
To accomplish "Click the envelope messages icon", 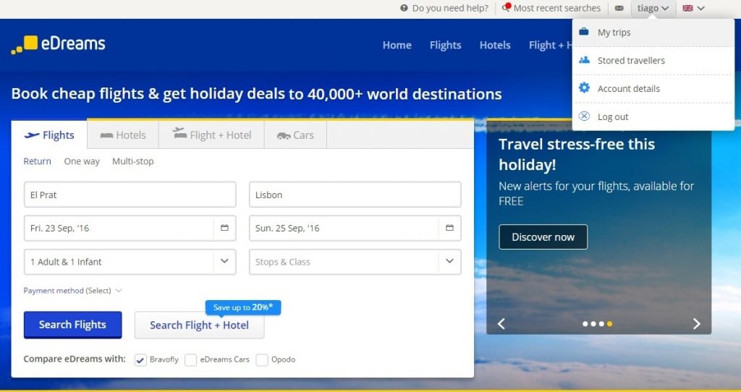I will [619, 8].
